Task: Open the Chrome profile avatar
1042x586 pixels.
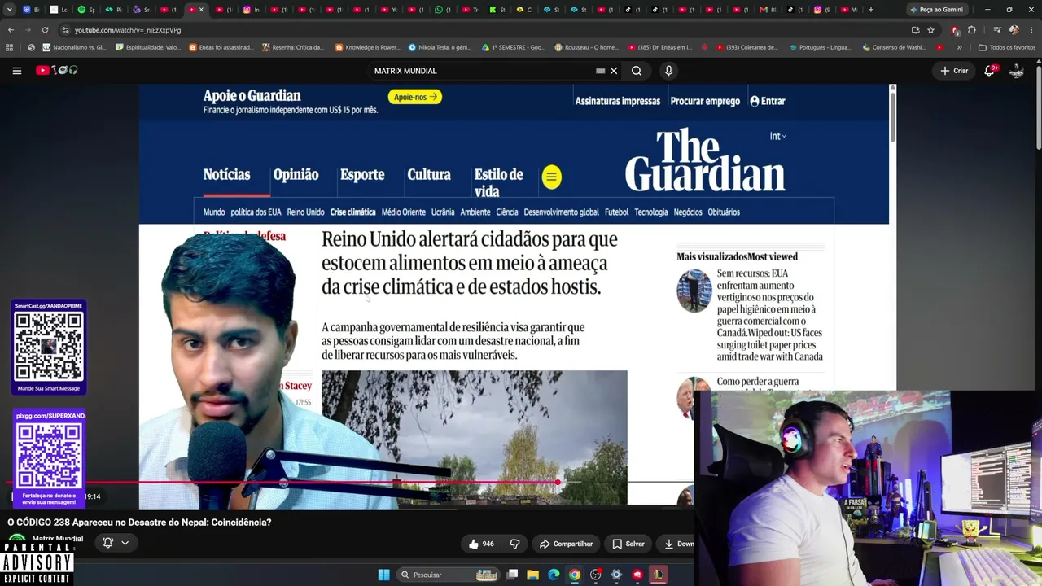Action: 1014,30
